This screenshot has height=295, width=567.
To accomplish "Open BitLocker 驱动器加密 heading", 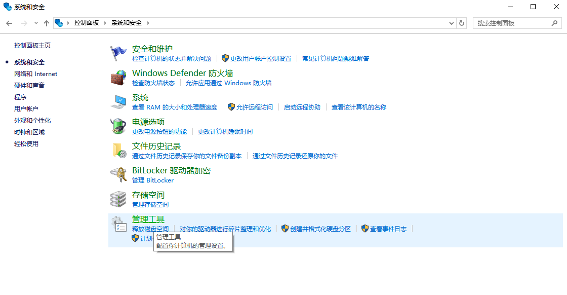I will (x=171, y=170).
